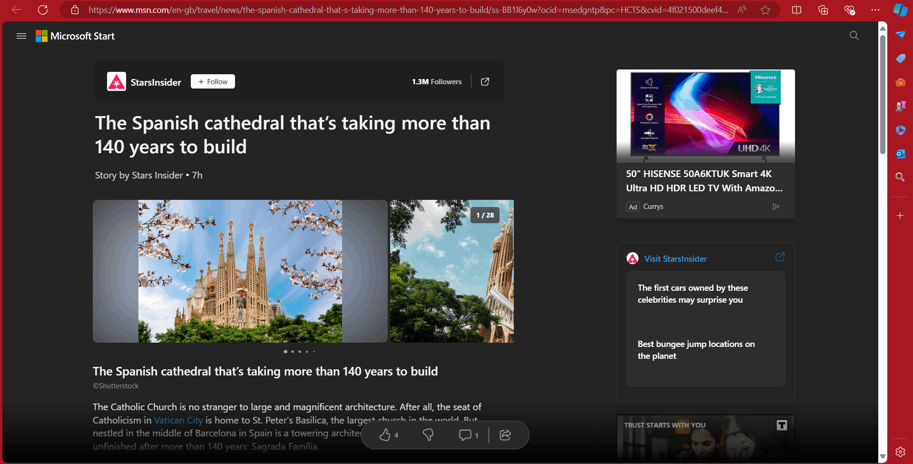The image size is (913, 464).
Task: Open sidebar settings gear icon
Action: tap(900, 452)
